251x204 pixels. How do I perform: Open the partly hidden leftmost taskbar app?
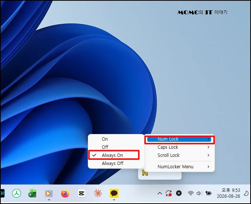(x=3, y=193)
